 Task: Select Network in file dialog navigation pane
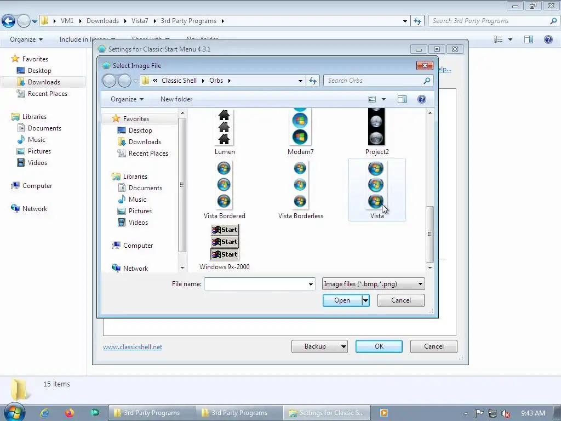pyautogui.click(x=135, y=269)
